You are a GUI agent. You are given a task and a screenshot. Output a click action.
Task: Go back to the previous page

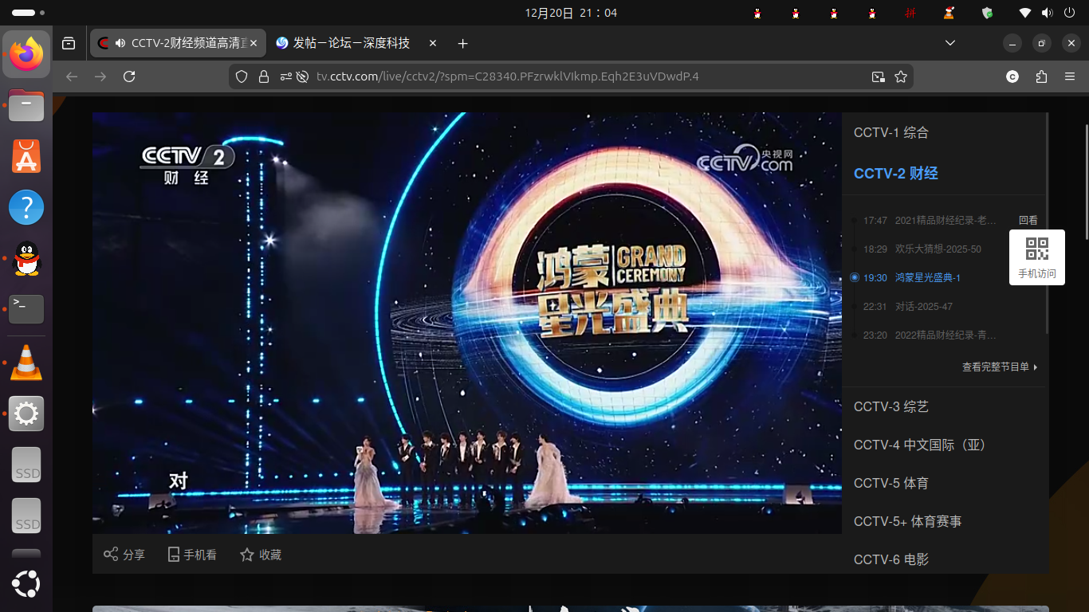click(72, 76)
